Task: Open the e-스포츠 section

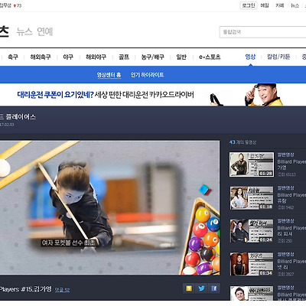Action: 210,57
